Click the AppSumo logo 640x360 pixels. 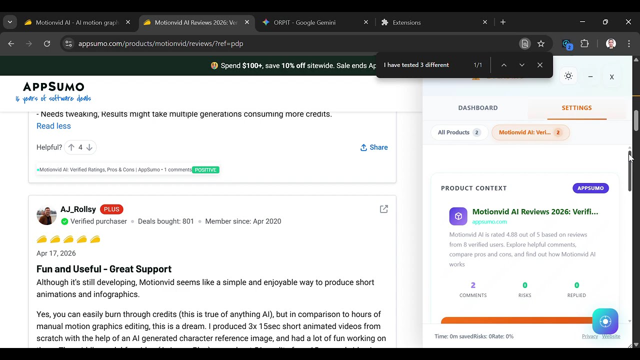pos(53,92)
